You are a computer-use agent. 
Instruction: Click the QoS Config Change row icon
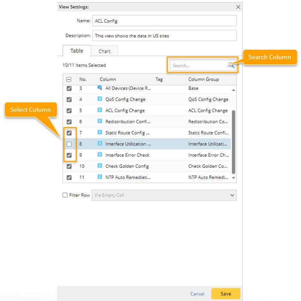[x=100, y=99]
